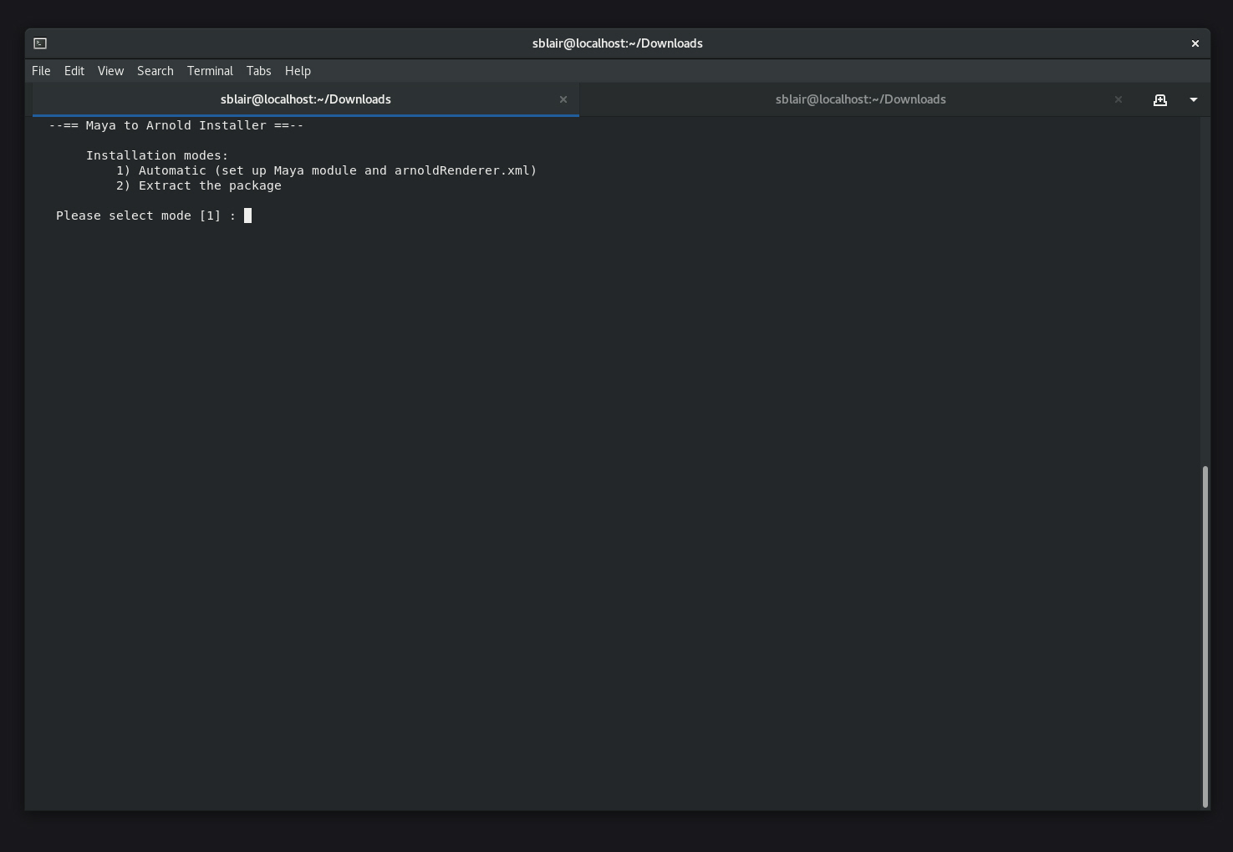Close the second Downloads tab
The image size is (1233, 852).
(x=1118, y=99)
